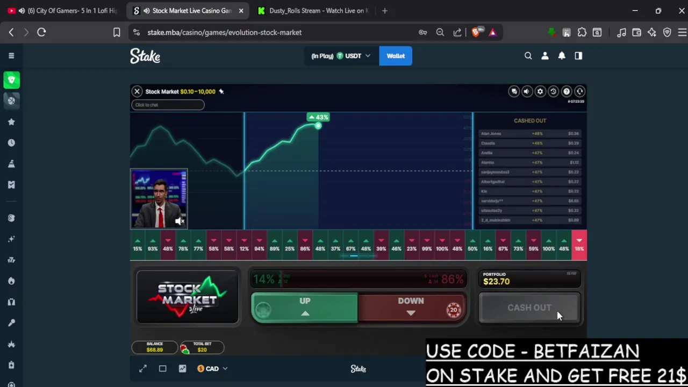Expand the USDT currency dropdown

point(341,56)
